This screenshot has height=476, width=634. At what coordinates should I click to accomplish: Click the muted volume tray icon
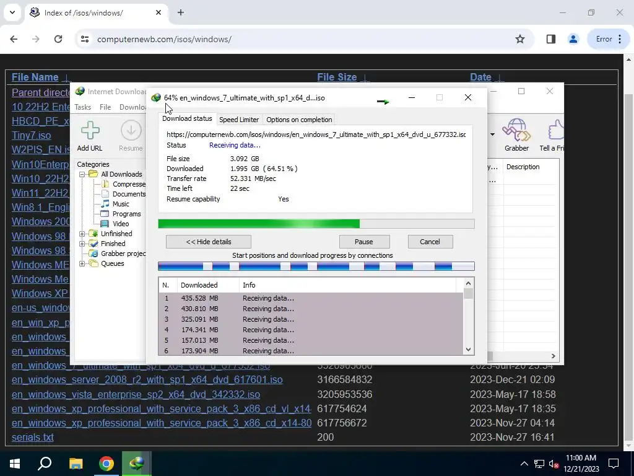(554, 464)
